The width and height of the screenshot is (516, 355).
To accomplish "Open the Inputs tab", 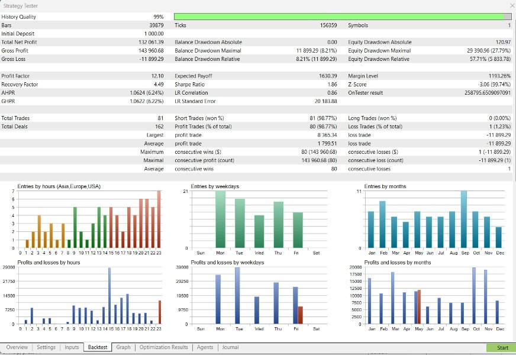I will click(72, 347).
